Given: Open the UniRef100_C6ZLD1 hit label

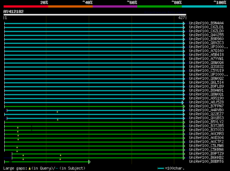Looking at the screenshot, I should (x=206, y=27).
